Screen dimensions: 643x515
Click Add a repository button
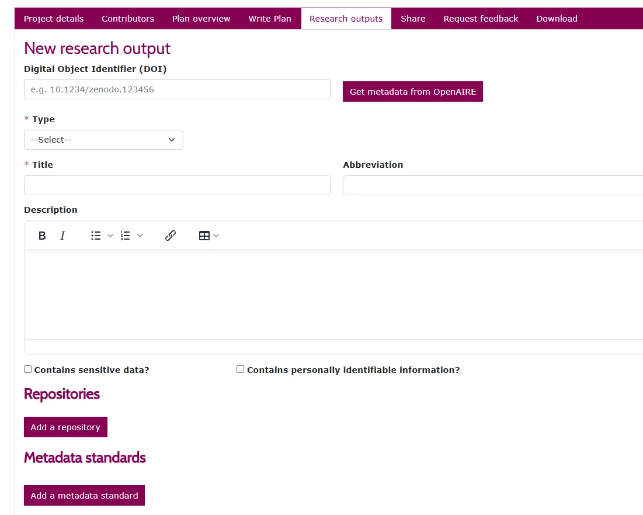[65, 427]
